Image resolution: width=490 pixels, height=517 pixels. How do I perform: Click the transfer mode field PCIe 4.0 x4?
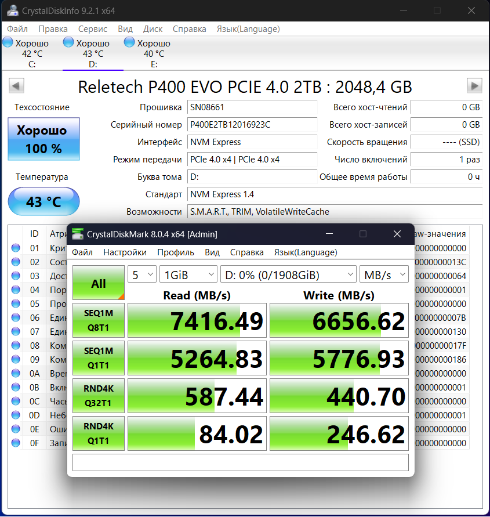point(252,160)
